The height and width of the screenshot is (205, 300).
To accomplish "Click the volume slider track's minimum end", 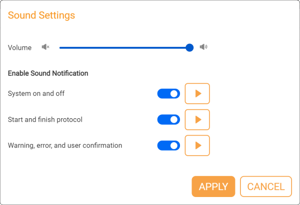I will click(60, 47).
